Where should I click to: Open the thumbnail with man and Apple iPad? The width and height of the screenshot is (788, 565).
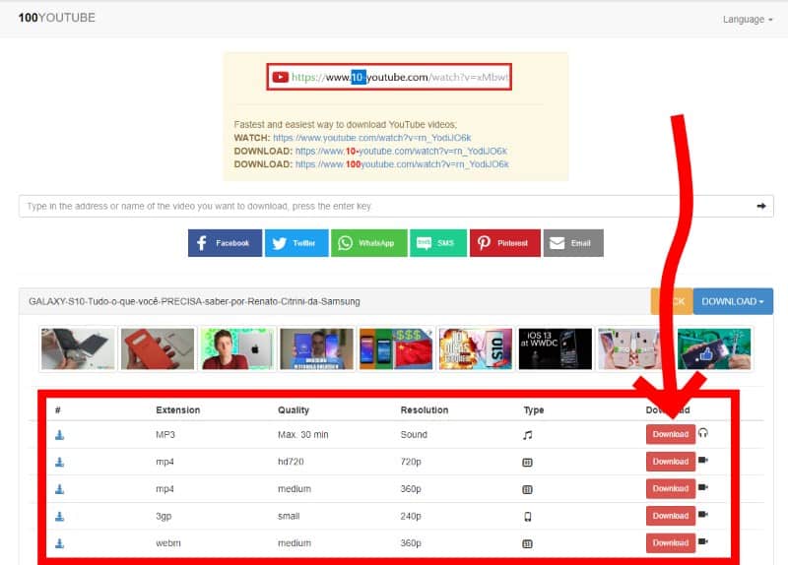point(237,349)
